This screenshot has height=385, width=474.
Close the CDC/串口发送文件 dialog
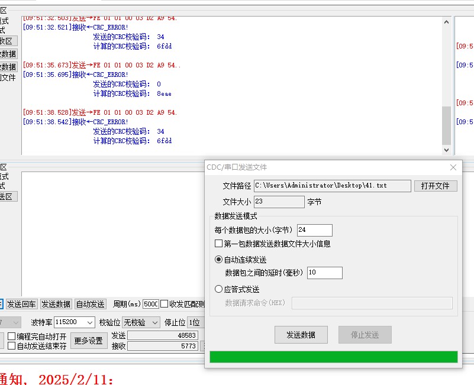click(453, 167)
